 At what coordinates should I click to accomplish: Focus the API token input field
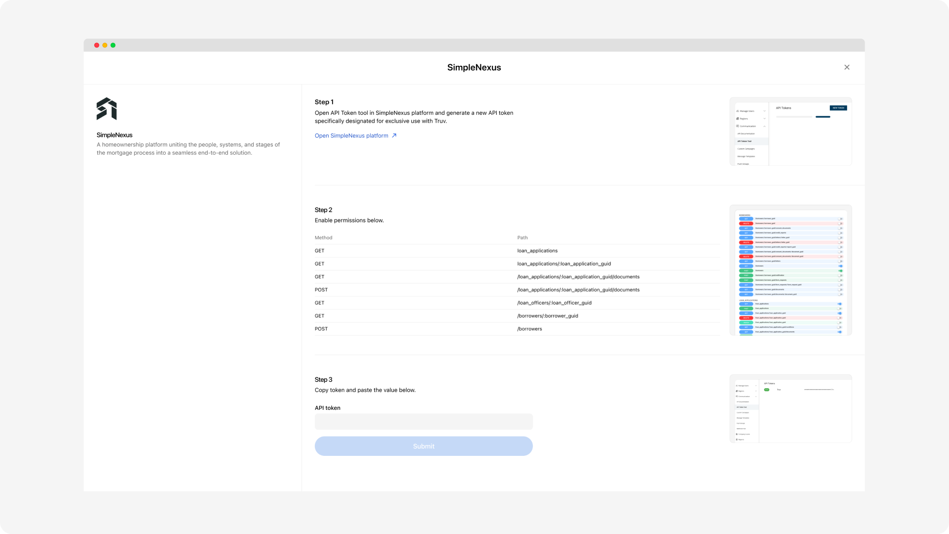pyautogui.click(x=424, y=422)
